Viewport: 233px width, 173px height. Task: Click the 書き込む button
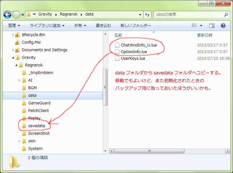(103, 25)
